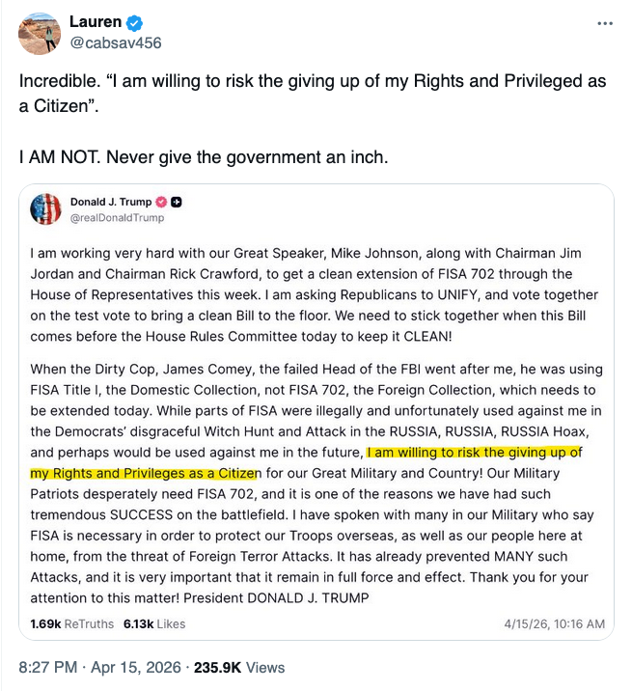Go to the @realDonaldTrump handle

(117, 218)
